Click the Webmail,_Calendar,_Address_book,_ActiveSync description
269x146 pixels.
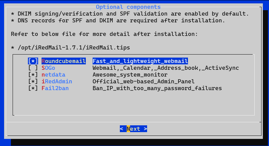click(166, 68)
